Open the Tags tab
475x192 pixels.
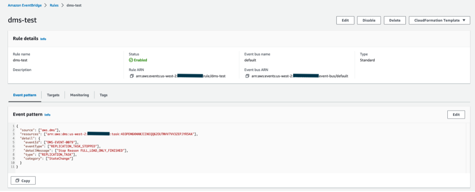pyautogui.click(x=103, y=95)
